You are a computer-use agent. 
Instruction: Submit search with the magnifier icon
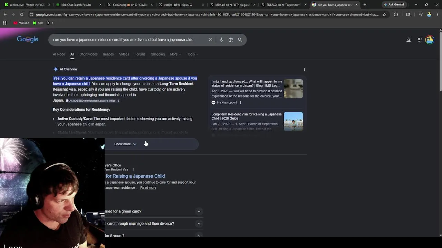click(240, 40)
